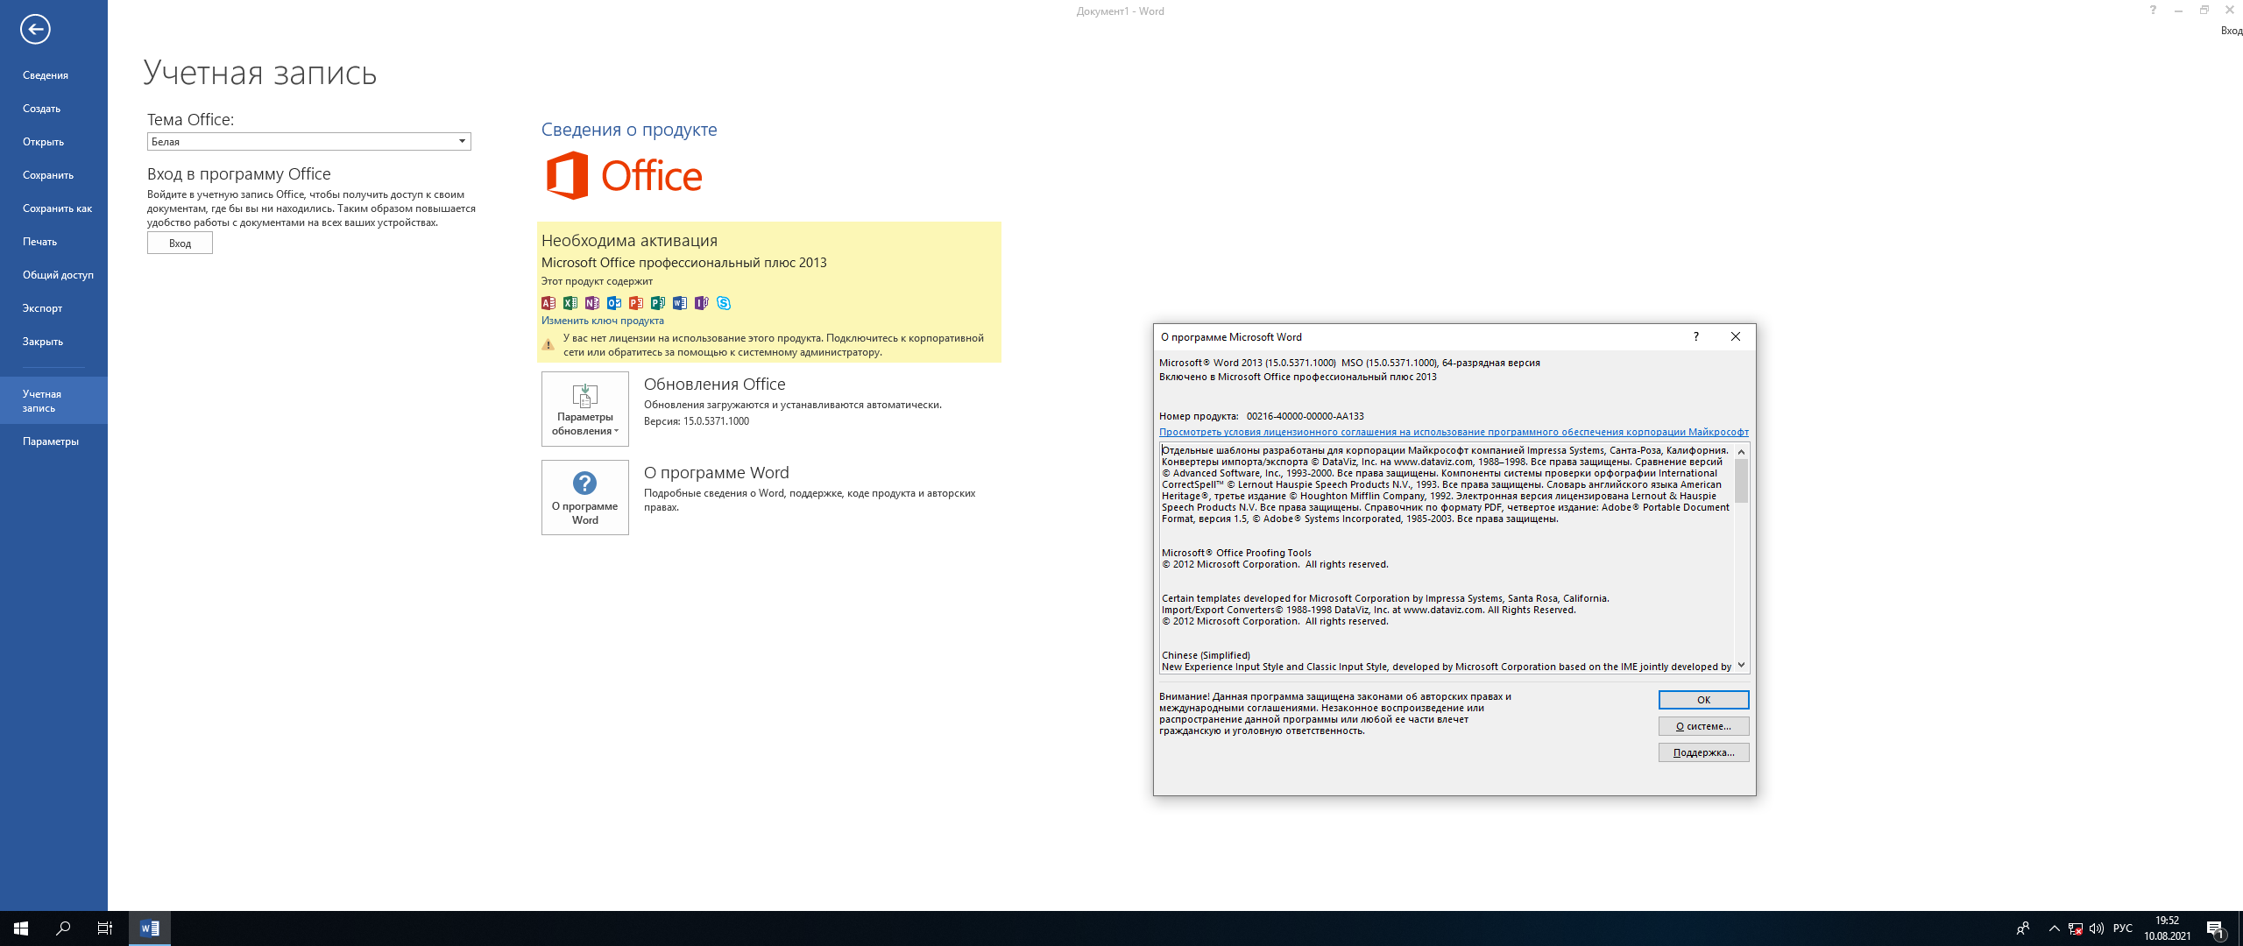Click the InfoPath icon in product contents
Screen dimensions: 2243x946
pyautogui.click(x=702, y=303)
